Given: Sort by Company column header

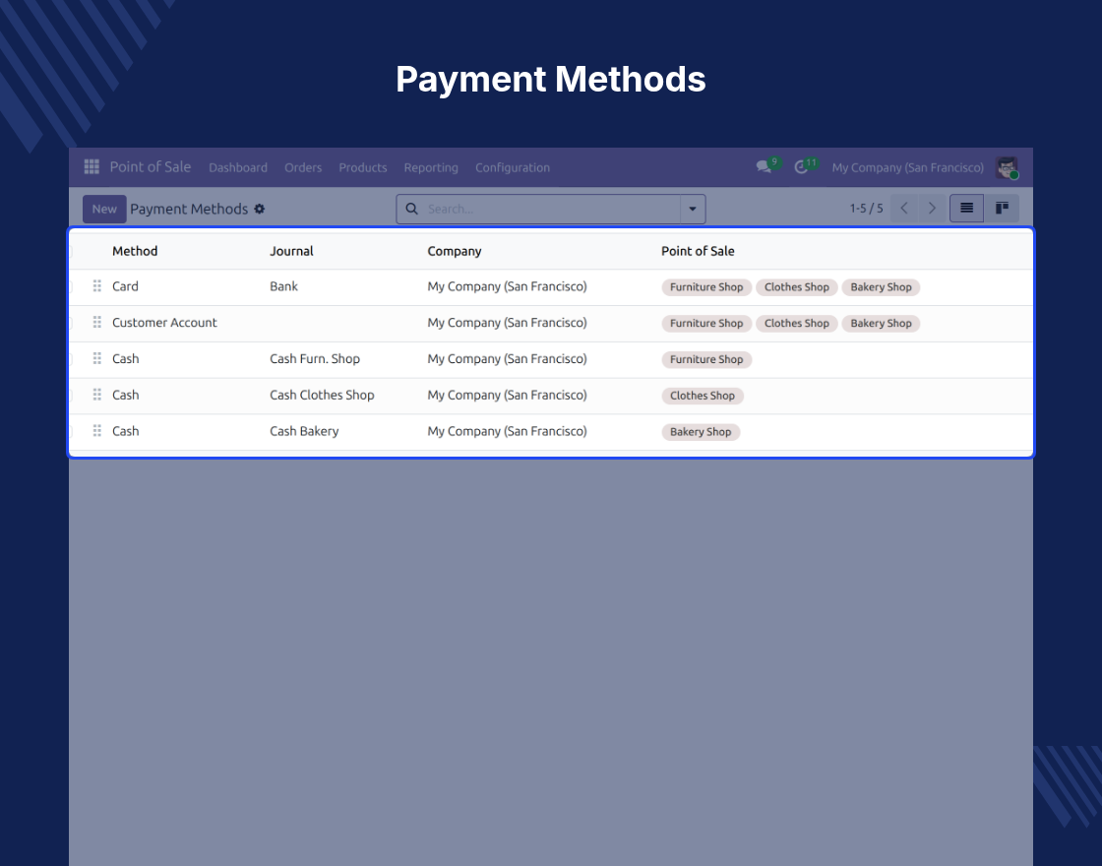Looking at the screenshot, I should (x=454, y=251).
